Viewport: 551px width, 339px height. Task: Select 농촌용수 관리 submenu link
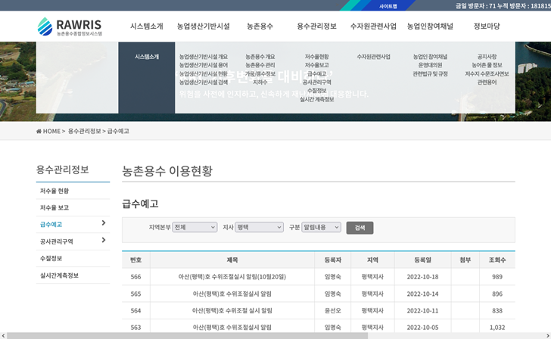(260, 65)
